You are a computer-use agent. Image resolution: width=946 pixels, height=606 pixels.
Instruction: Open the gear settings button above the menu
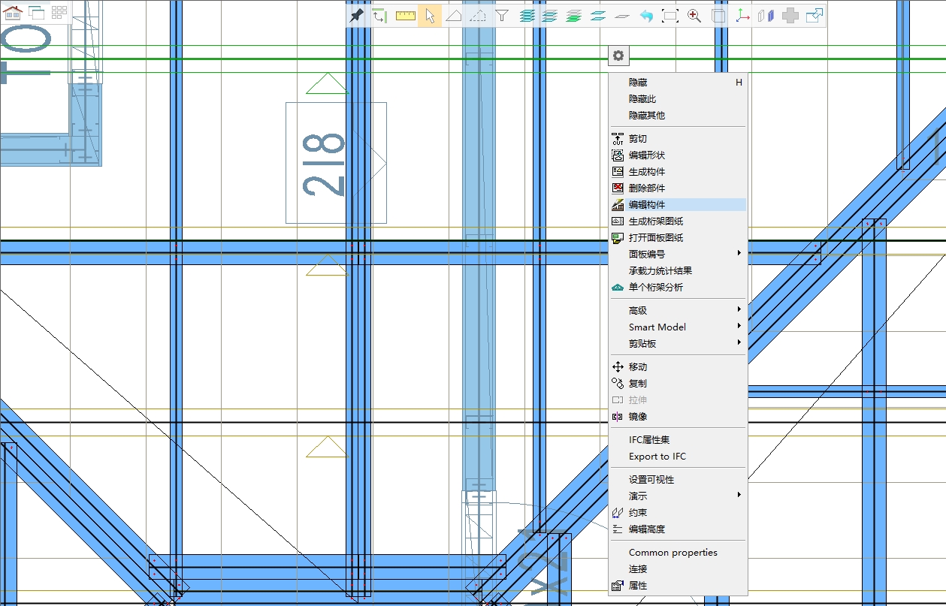pyautogui.click(x=618, y=56)
